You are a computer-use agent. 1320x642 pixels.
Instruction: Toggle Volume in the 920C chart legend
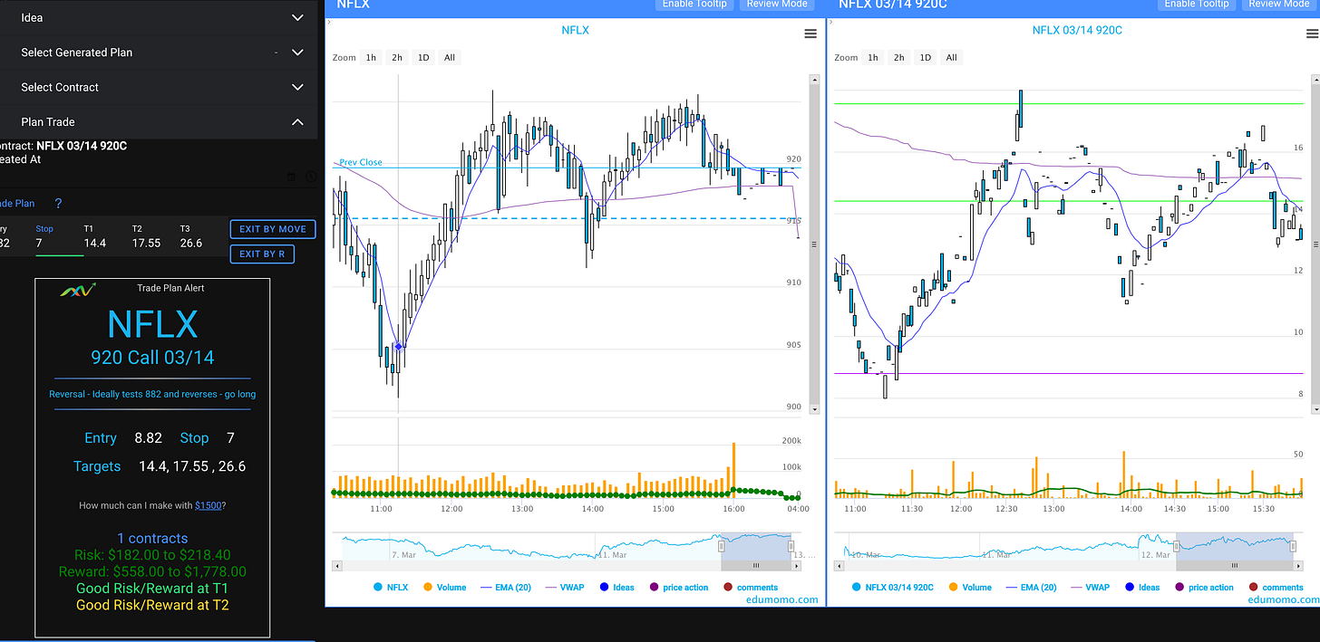969,587
